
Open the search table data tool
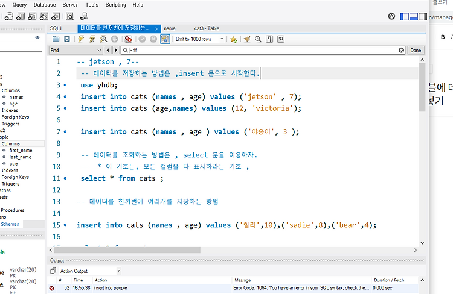click(69, 16)
